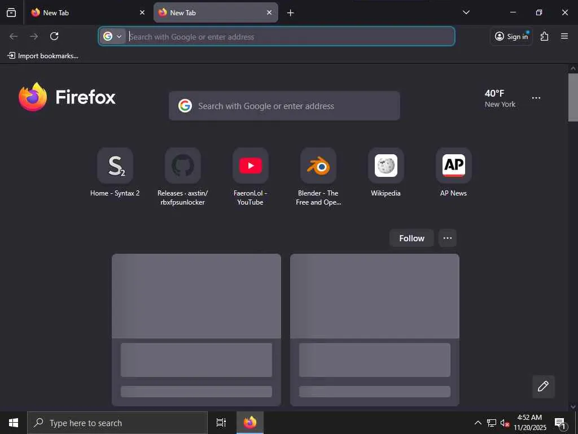Sign in to Firefox account
The image size is (578, 434).
pos(511,36)
